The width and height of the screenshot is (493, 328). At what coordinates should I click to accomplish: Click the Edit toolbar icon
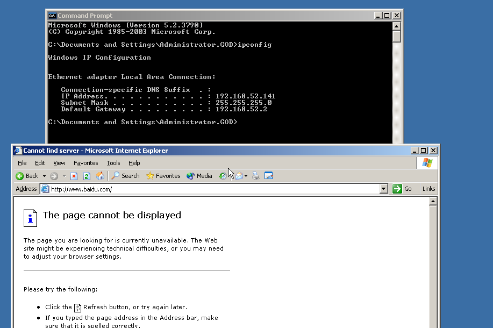coord(269,176)
